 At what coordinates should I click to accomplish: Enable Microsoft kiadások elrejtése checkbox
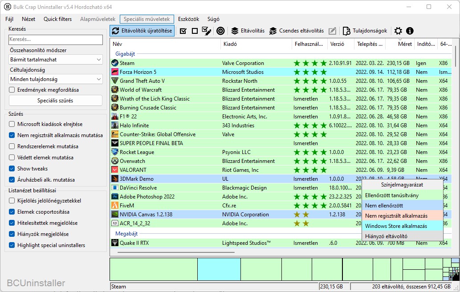click(12, 124)
